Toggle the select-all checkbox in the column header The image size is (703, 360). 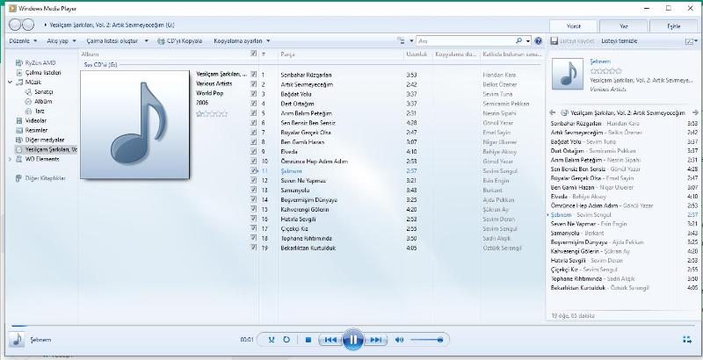(254, 54)
